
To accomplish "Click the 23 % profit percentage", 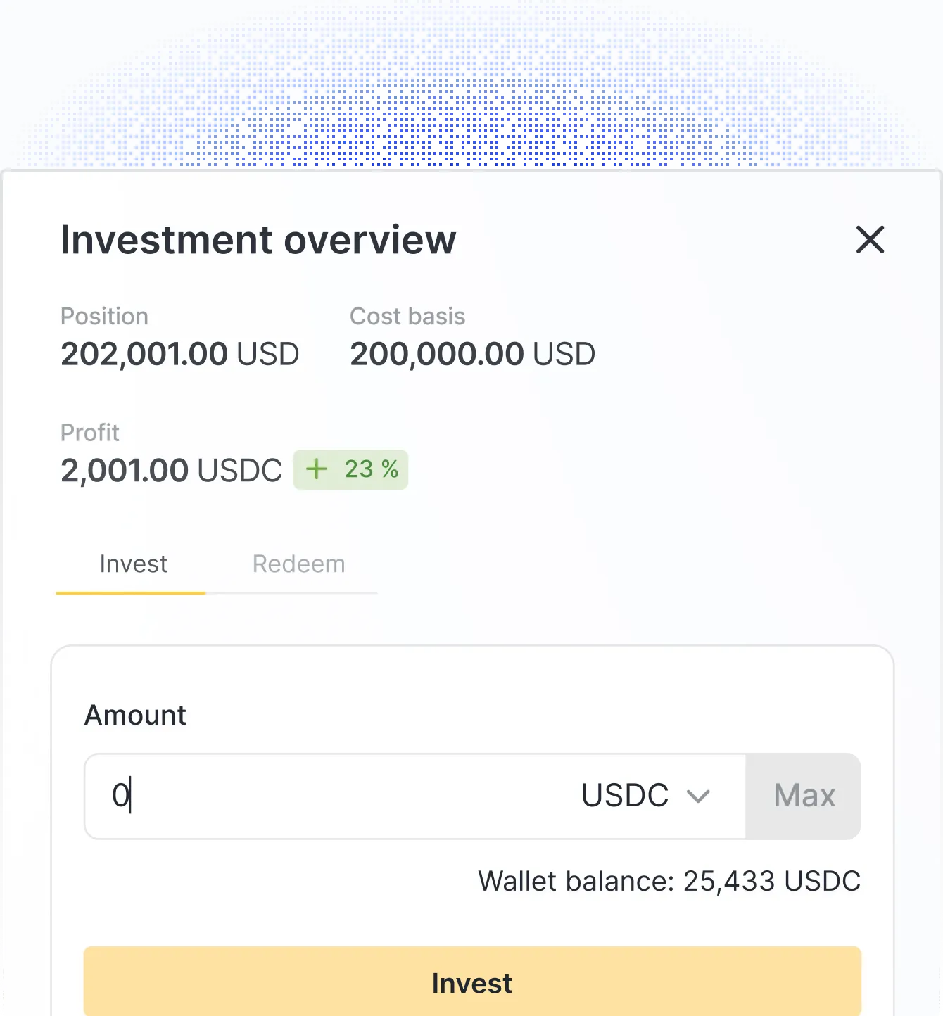I will point(372,469).
